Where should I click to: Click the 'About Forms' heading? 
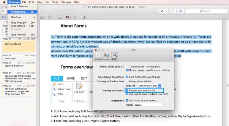click(x=73, y=26)
